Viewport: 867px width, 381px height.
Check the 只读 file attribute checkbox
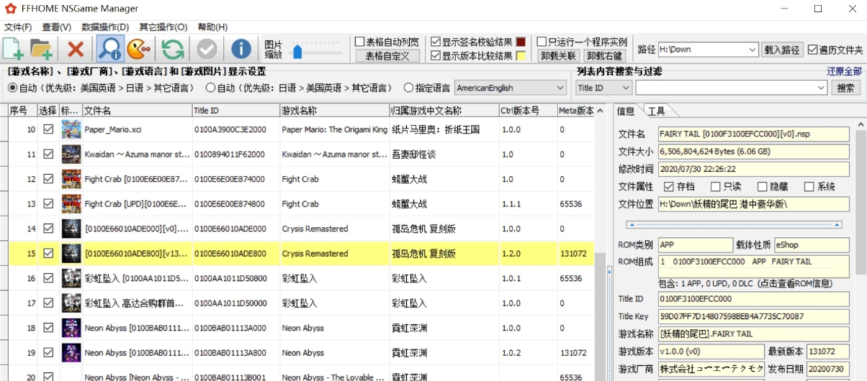pos(716,186)
